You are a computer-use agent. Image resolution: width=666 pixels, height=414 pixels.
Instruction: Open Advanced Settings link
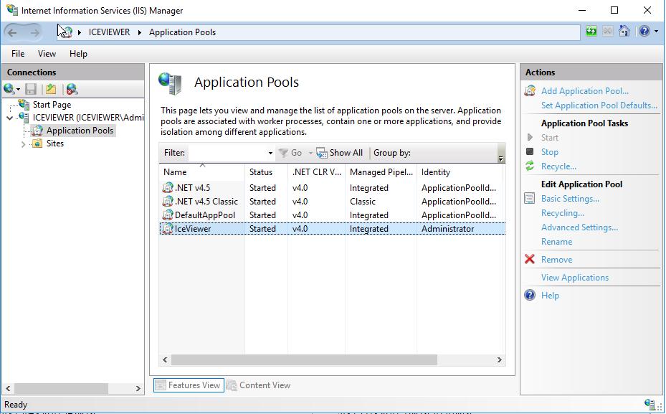(579, 227)
